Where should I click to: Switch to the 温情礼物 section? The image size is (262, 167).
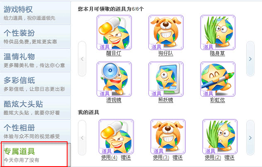[35, 60]
